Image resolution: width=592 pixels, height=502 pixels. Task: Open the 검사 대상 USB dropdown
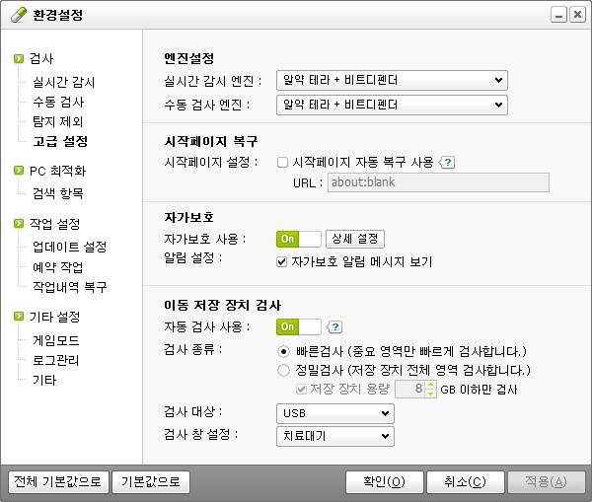(336, 411)
